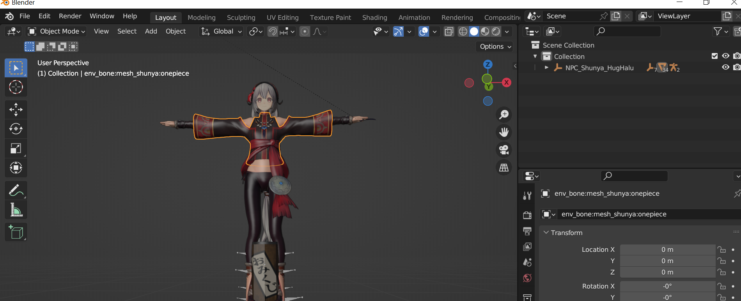Open the 3D viewport editor type dropdown
Image resolution: width=741 pixels, height=301 pixels.
[13, 31]
